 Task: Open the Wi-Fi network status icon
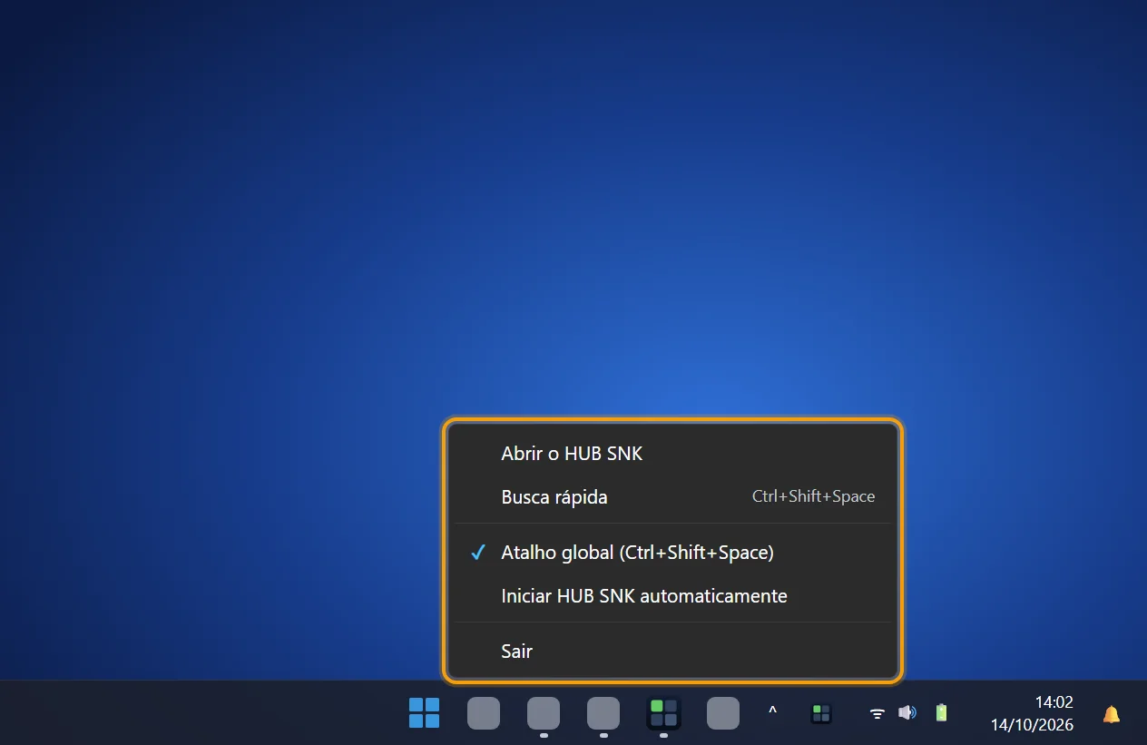[x=877, y=713]
